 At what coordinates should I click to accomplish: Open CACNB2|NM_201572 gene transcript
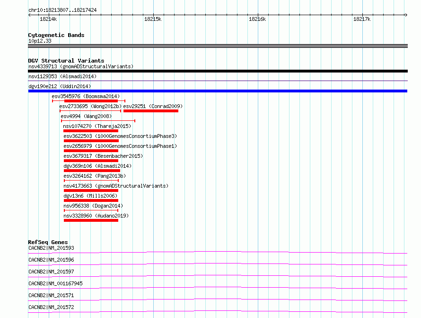pos(51,307)
